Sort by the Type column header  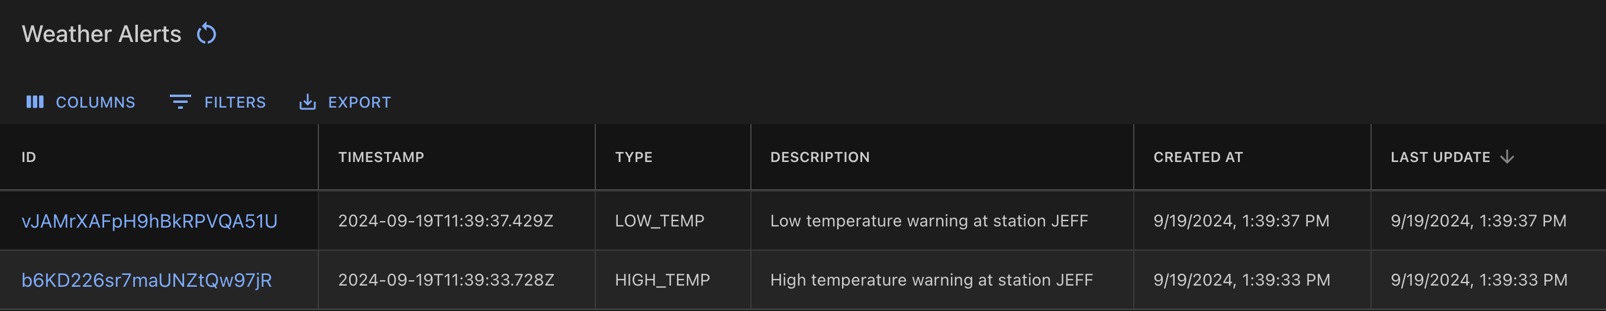tap(633, 157)
